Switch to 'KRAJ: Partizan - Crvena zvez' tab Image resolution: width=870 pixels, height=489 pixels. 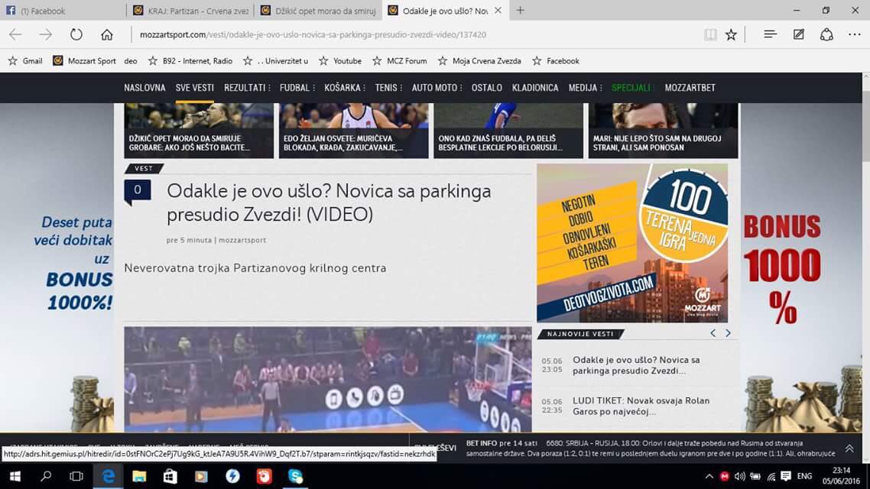(190, 11)
